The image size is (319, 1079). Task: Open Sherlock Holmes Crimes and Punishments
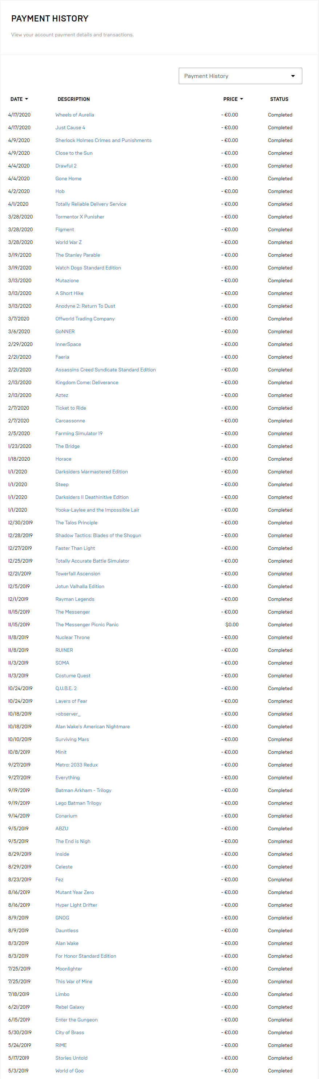[103, 140]
